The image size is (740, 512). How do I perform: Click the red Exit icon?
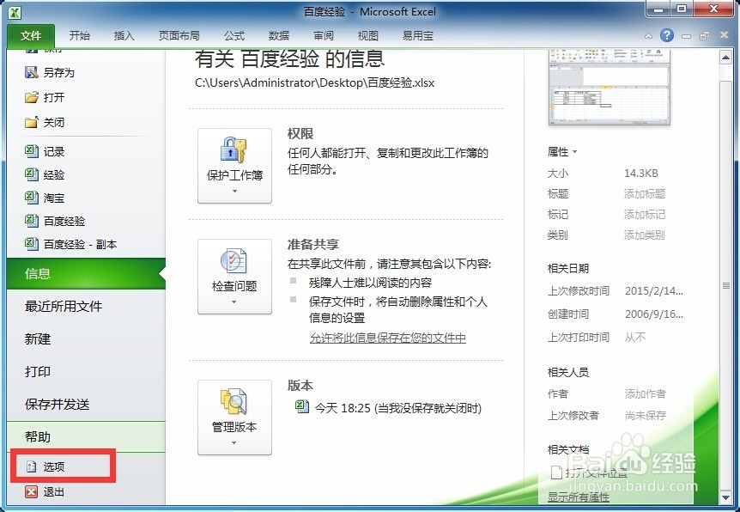(x=31, y=492)
